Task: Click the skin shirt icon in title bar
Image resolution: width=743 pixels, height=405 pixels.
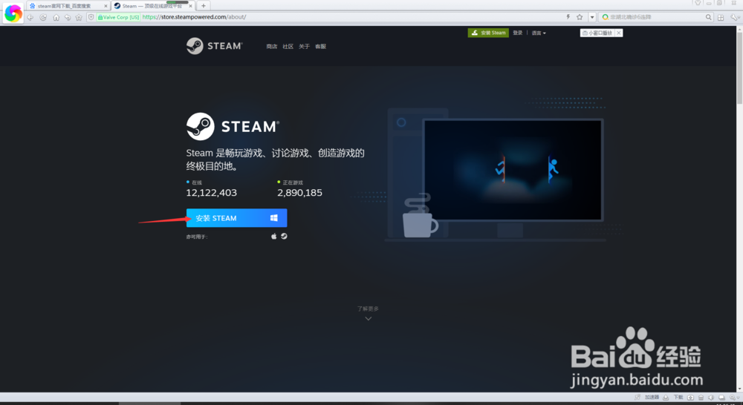Action: tap(698, 3)
